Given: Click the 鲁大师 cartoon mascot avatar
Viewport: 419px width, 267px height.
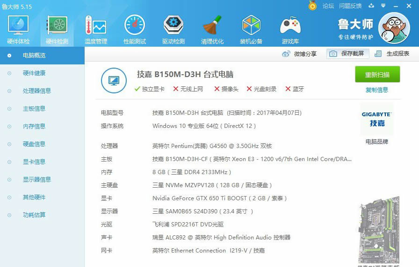Looking at the screenshot, I should 394,28.
